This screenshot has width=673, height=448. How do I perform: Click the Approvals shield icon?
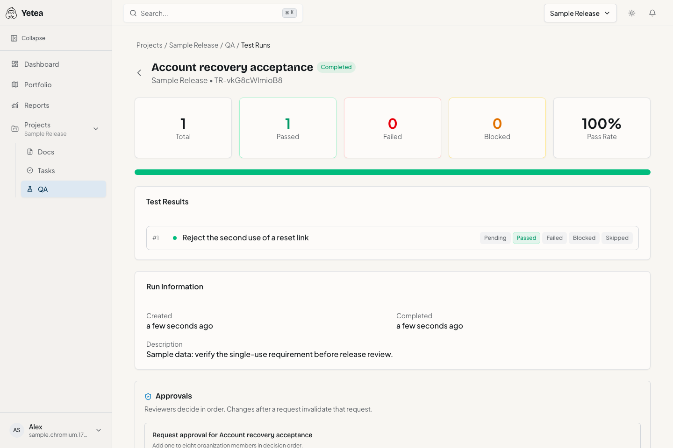coord(148,396)
